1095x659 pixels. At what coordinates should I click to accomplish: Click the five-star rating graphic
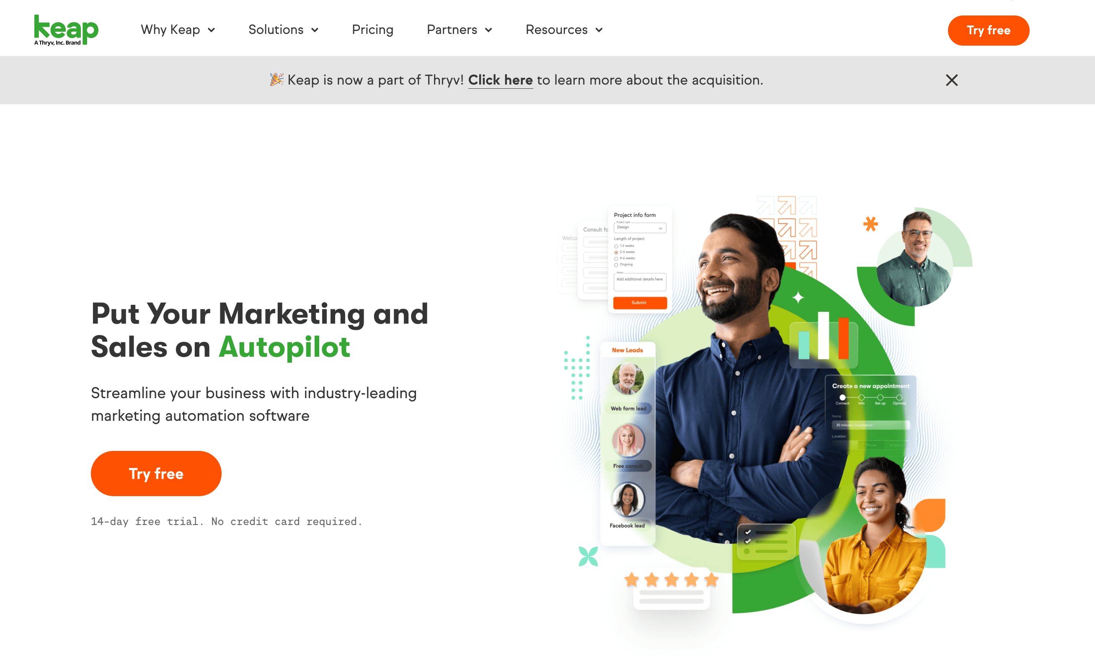[671, 579]
